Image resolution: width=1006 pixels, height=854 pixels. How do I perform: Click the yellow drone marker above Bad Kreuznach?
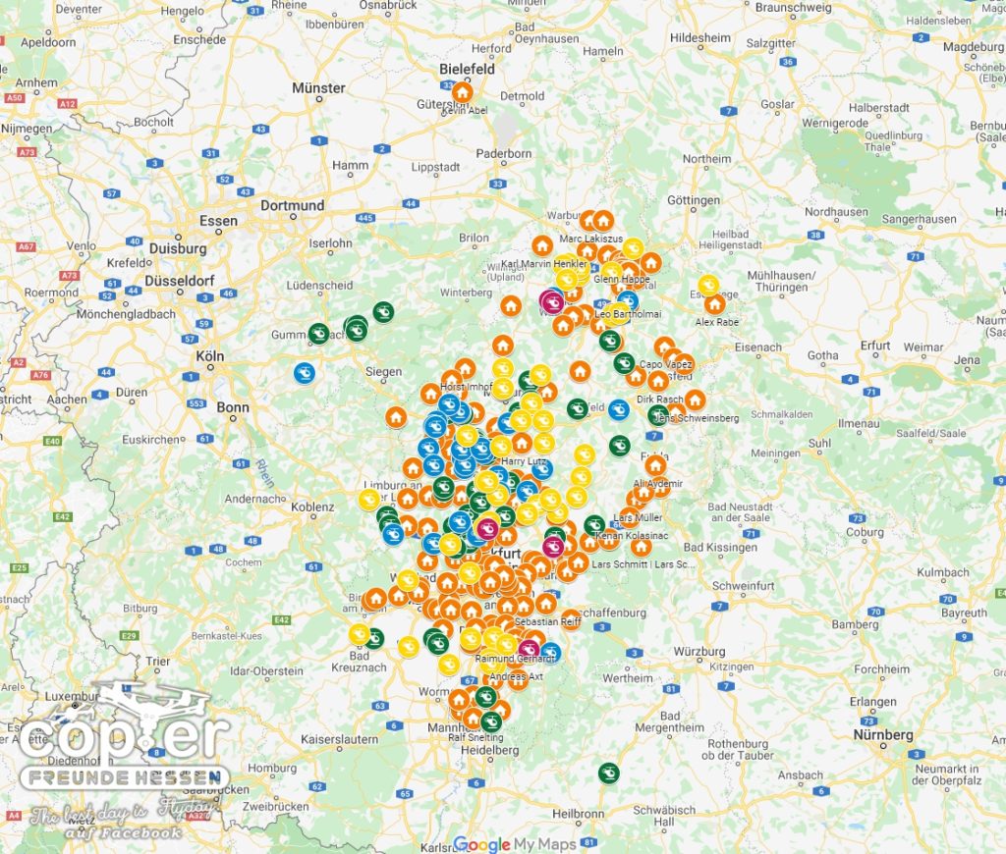[360, 634]
